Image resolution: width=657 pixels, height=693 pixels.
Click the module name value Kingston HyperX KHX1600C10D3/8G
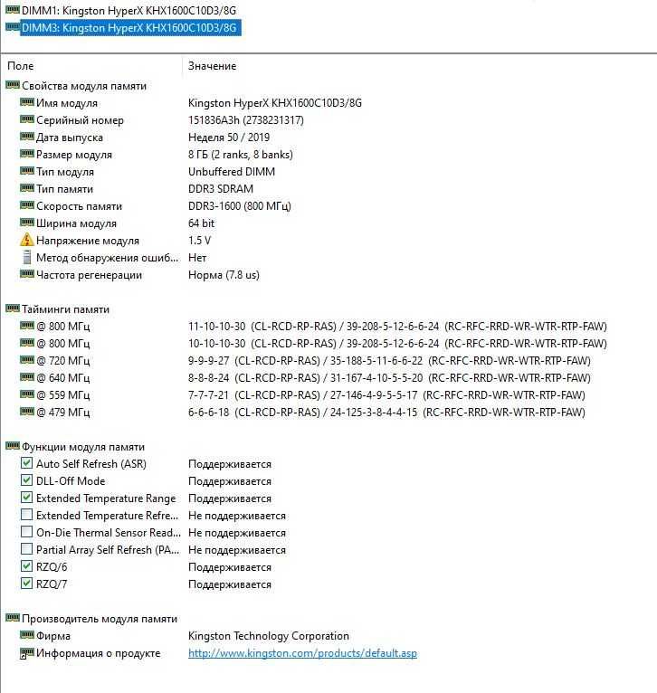[x=274, y=103]
